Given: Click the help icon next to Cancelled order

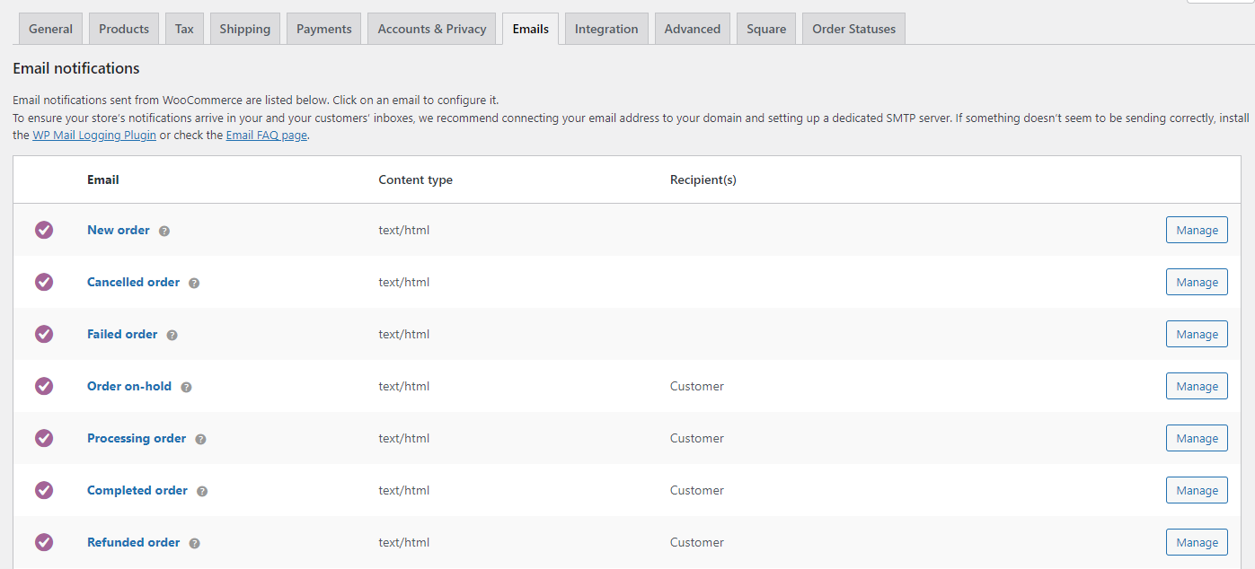Looking at the screenshot, I should click(x=194, y=283).
